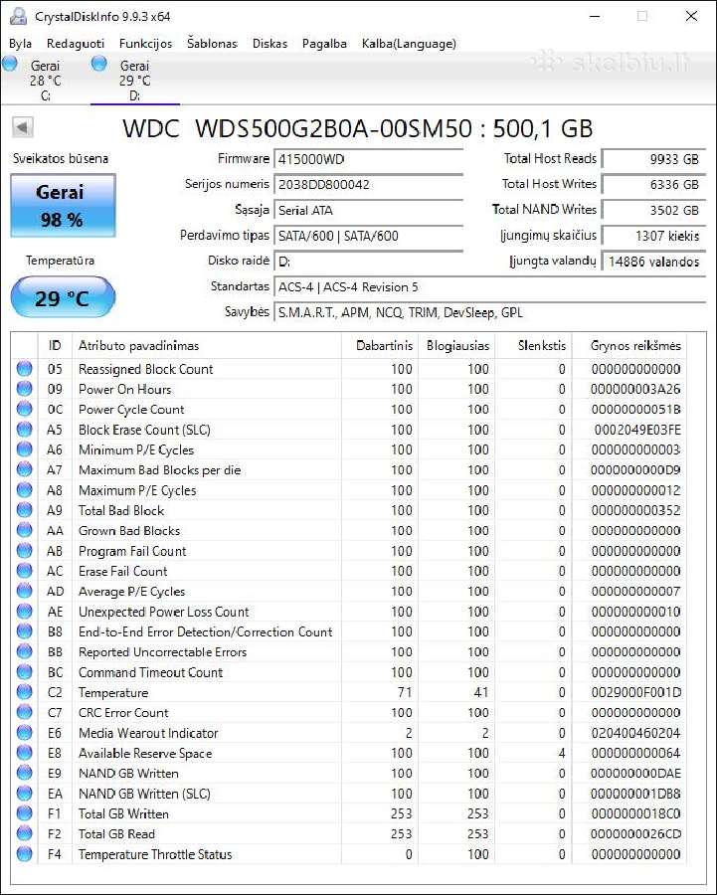
Task: Click the Blogiausias column header
Action: tap(456, 345)
